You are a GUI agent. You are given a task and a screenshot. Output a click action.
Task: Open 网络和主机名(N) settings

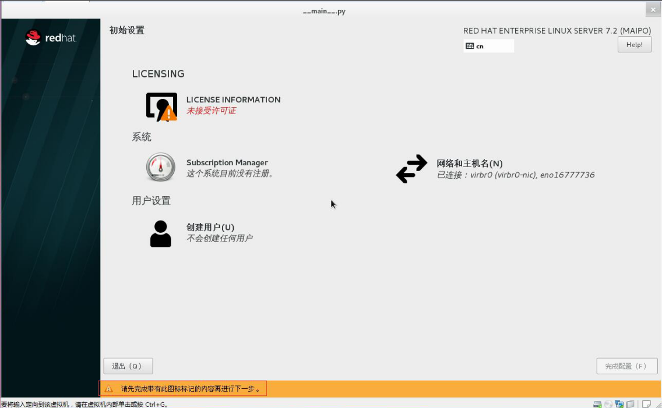pos(470,164)
